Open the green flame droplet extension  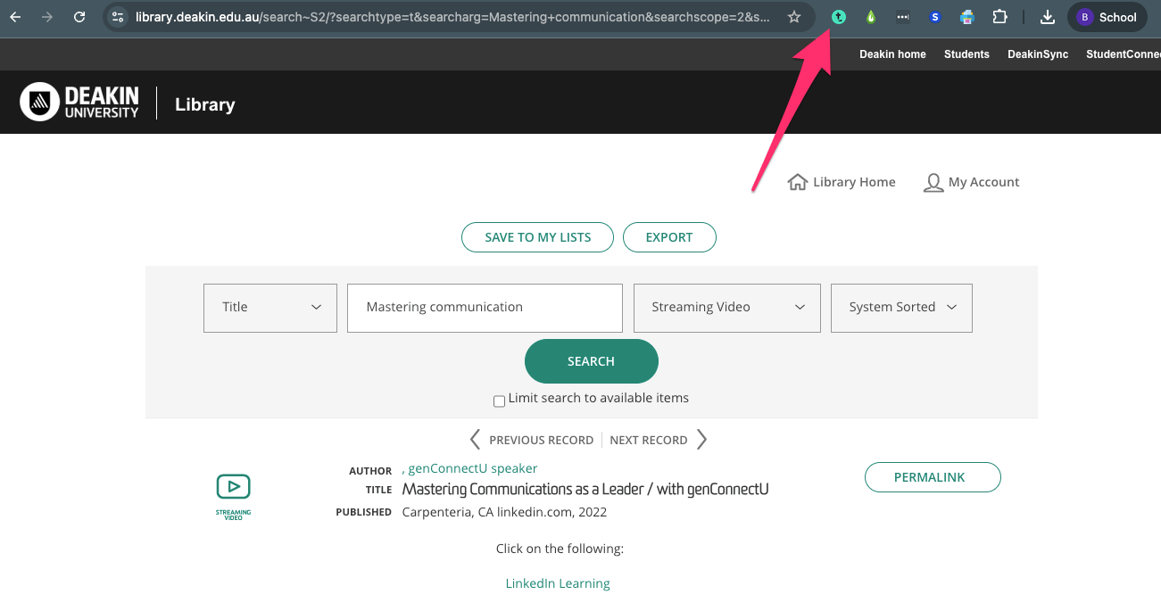pyautogui.click(x=871, y=17)
